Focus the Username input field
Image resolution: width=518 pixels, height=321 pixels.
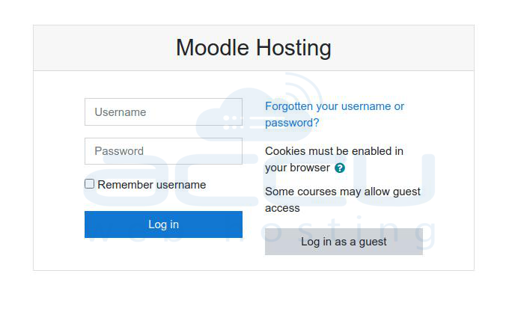pos(163,112)
